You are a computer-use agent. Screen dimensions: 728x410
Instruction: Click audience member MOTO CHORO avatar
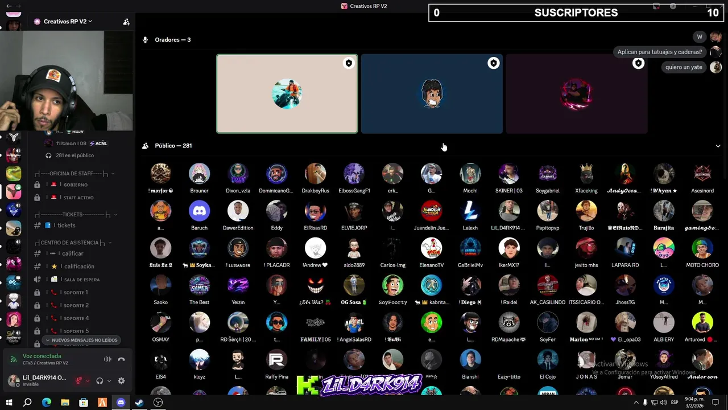702,248
